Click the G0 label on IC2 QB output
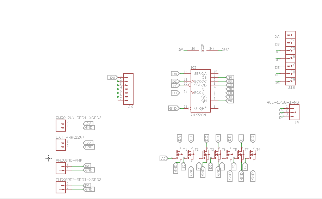Viewport: 322px width, 199px height. click(230, 77)
